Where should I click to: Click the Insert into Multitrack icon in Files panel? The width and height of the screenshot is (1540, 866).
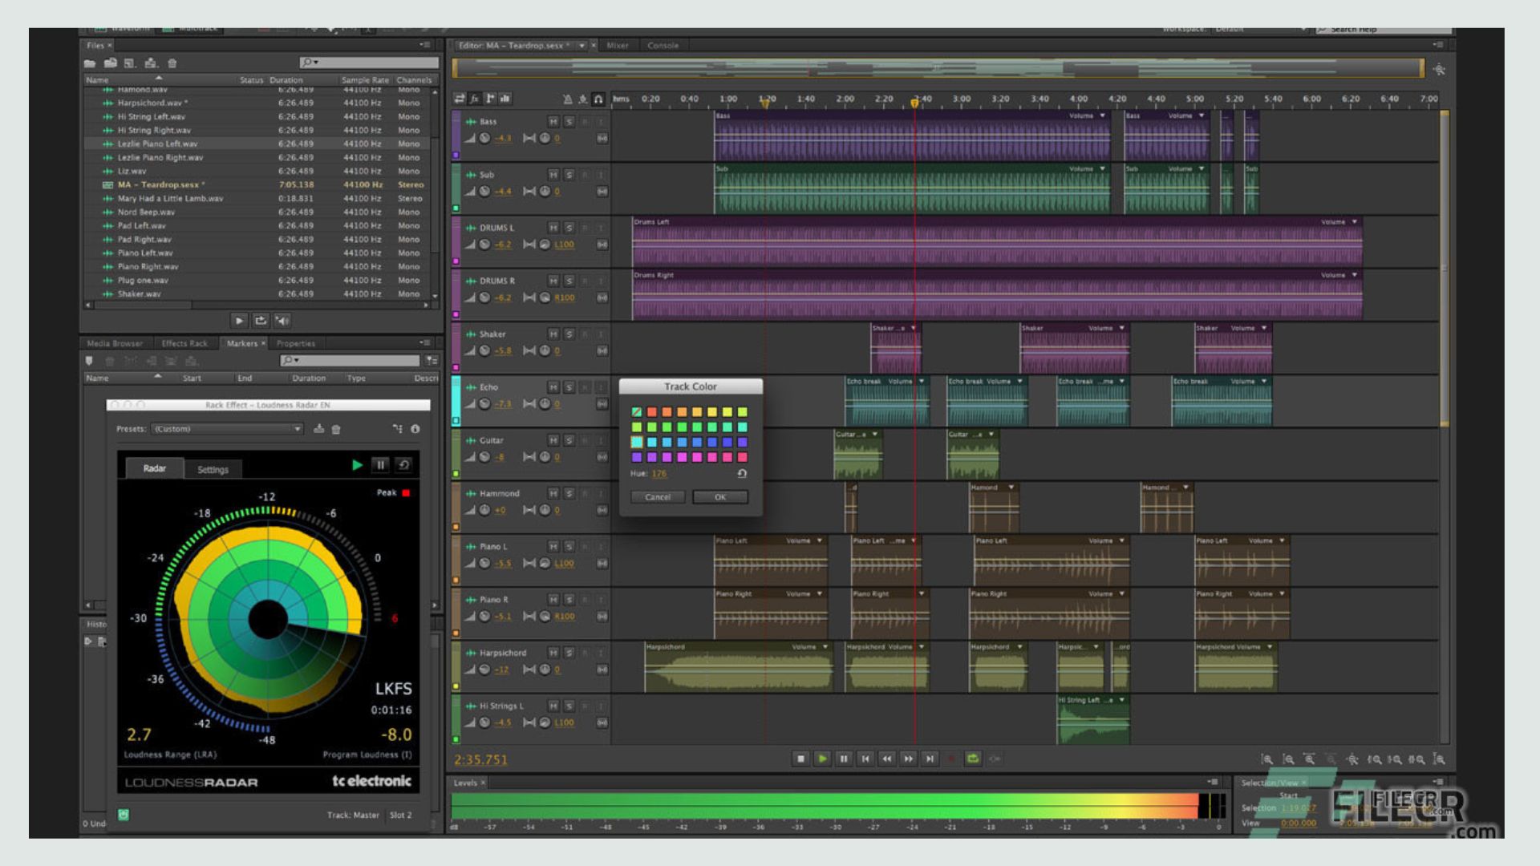[x=151, y=63]
